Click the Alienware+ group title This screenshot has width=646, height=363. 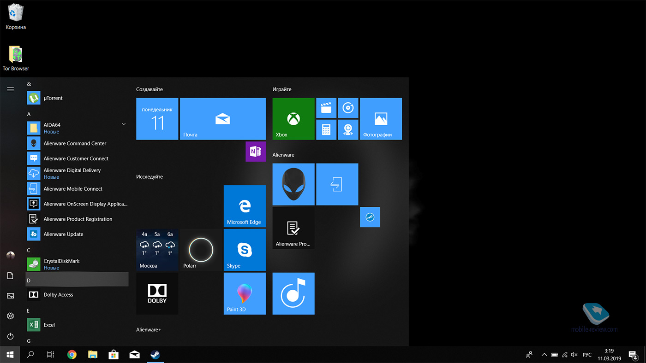pyautogui.click(x=149, y=330)
